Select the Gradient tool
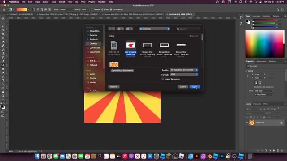The image size is (287, 161). tap(3, 65)
